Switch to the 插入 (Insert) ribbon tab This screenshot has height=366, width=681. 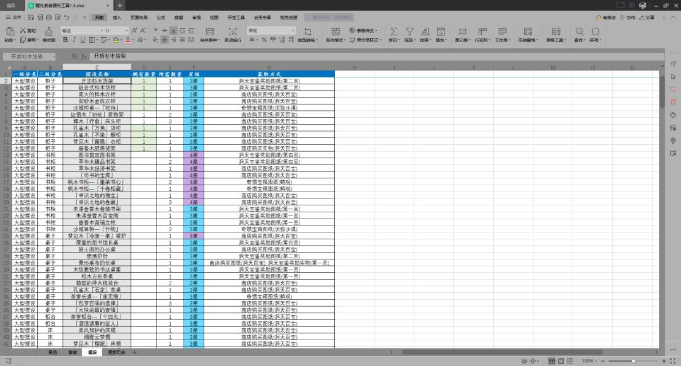click(x=117, y=18)
